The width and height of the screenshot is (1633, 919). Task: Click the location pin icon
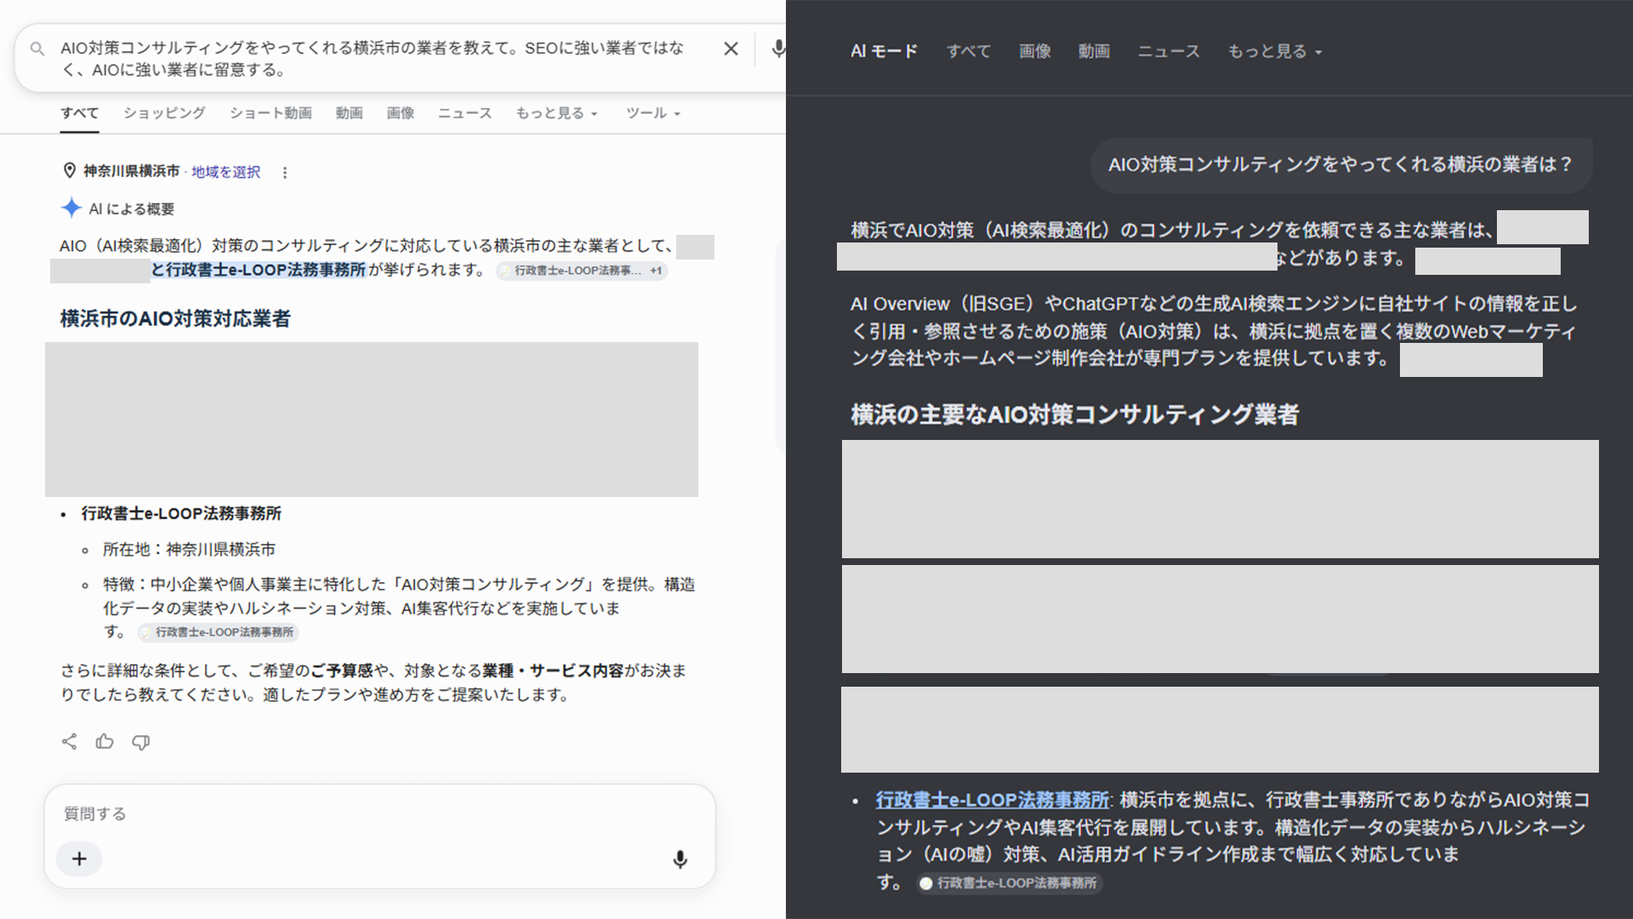pyautogui.click(x=70, y=171)
